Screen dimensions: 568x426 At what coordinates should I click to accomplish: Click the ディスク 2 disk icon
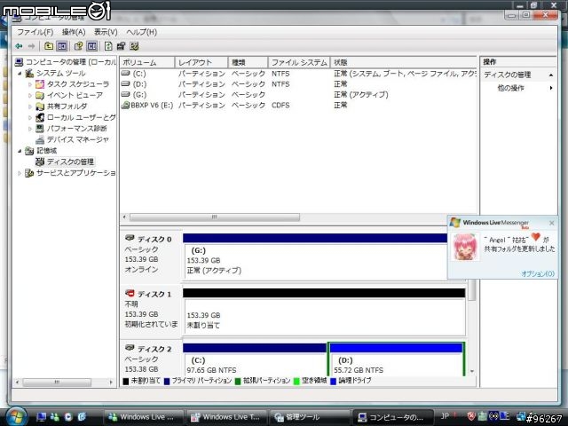[x=130, y=347]
